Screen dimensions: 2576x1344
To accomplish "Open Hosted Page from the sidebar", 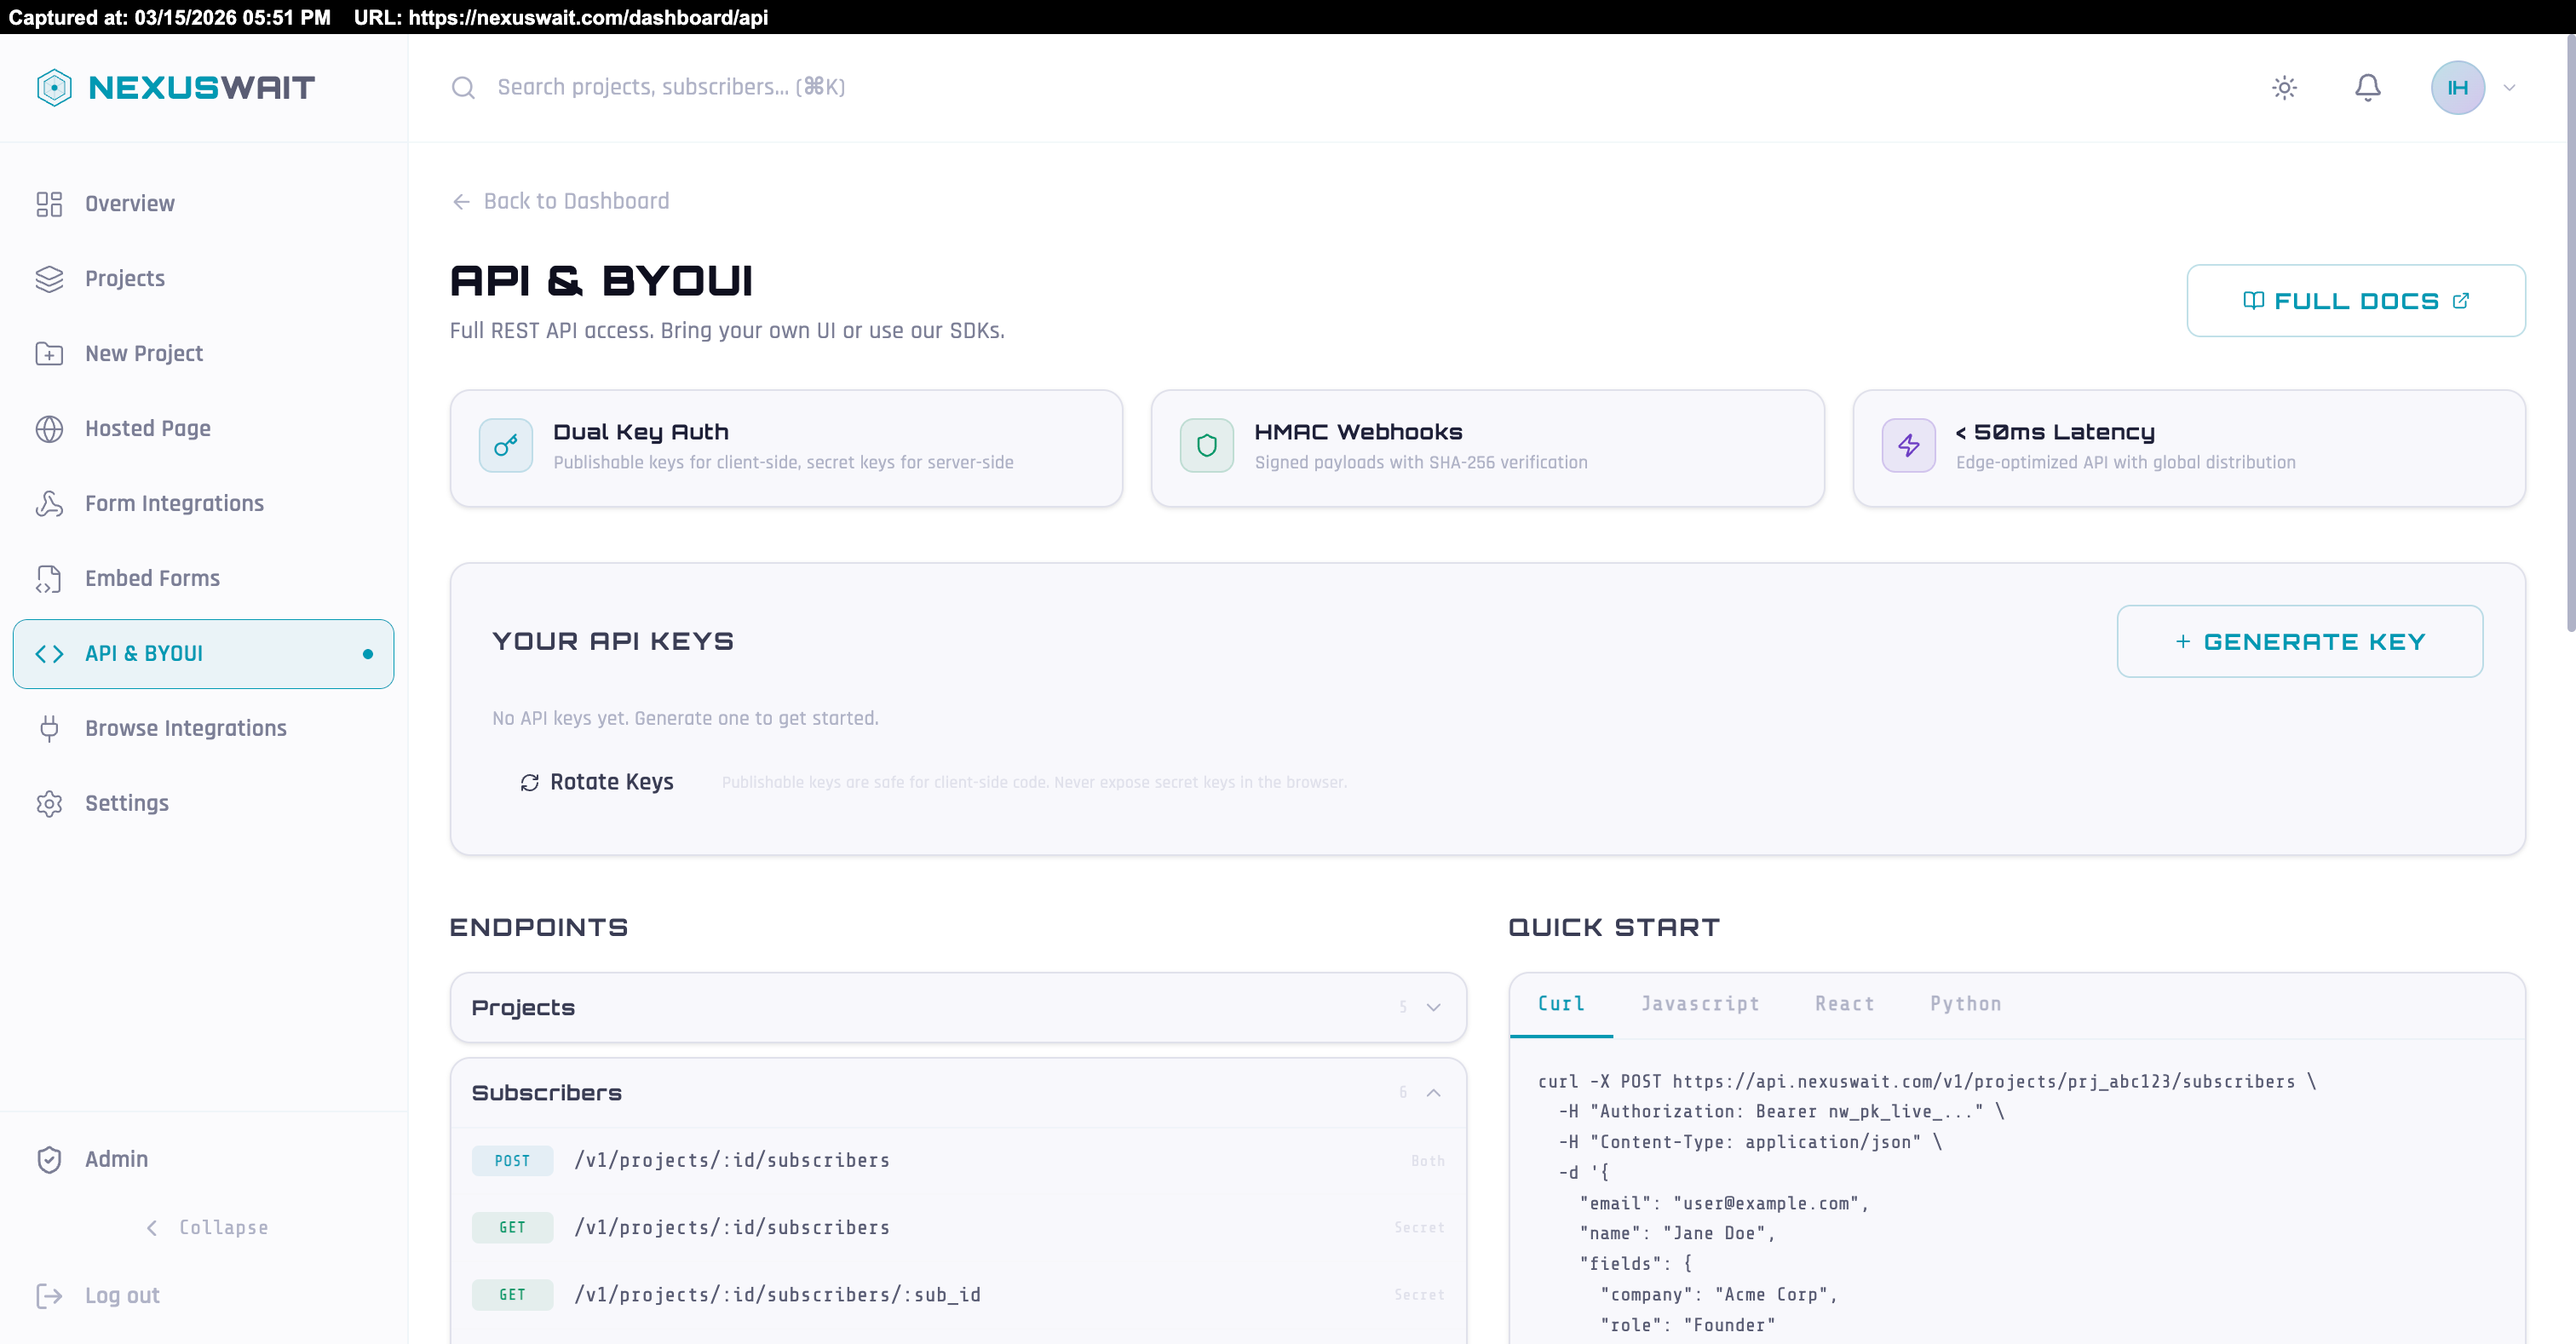I will click(x=148, y=428).
